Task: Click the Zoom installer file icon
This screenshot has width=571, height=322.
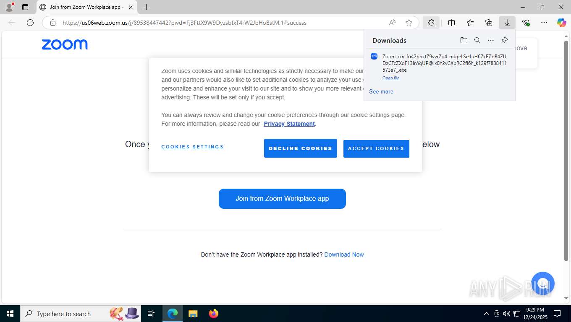Action: click(x=374, y=56)
